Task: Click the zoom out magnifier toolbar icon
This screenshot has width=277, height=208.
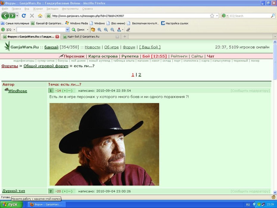Action: (112, 30)
